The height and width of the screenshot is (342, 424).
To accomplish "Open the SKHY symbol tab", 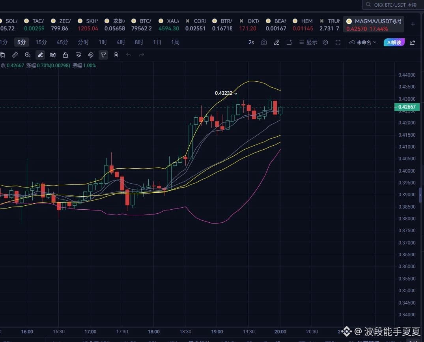I will coord(88,24).
